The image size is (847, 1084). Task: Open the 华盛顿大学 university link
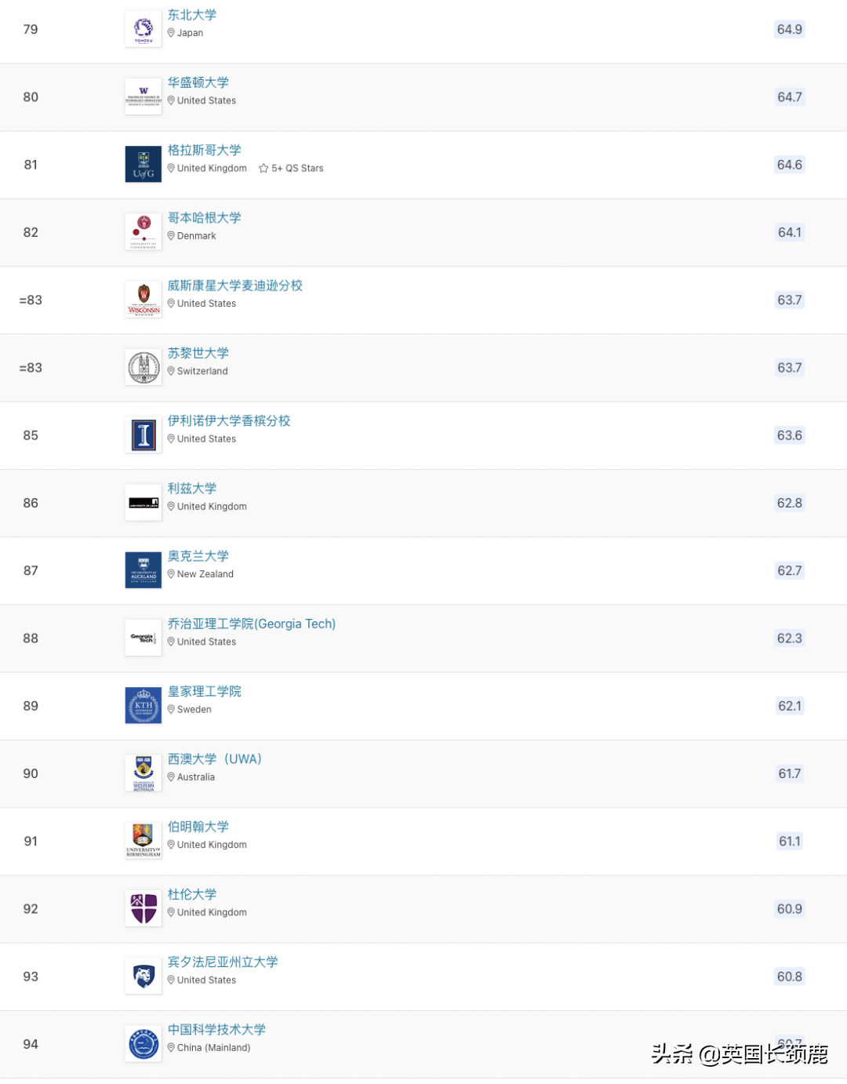pyautogui.click(x=198, y=82)
